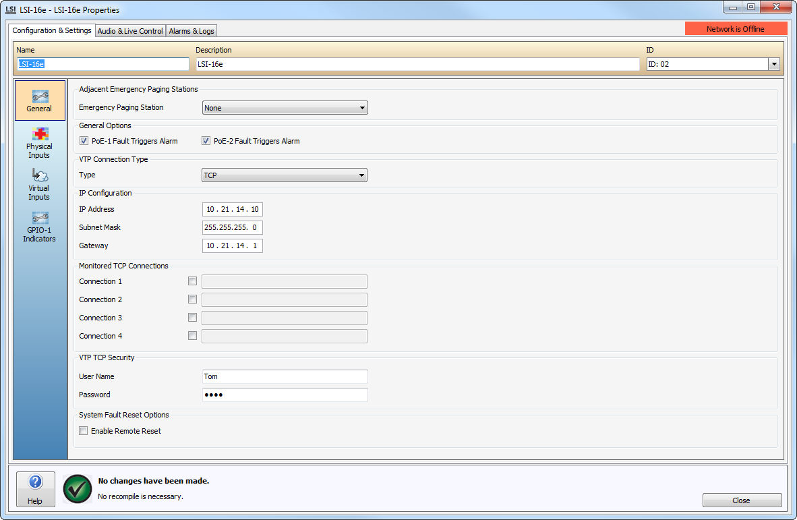Click the Connection 3 address text box
797x520 pixels.
pyautogui.click(x=285, y=318)
